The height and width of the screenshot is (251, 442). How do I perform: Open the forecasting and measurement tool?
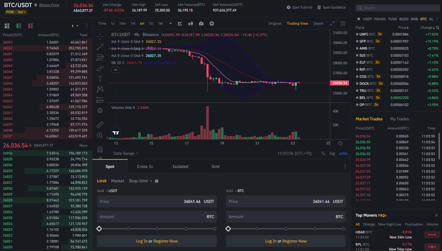(x=100, y=100)
